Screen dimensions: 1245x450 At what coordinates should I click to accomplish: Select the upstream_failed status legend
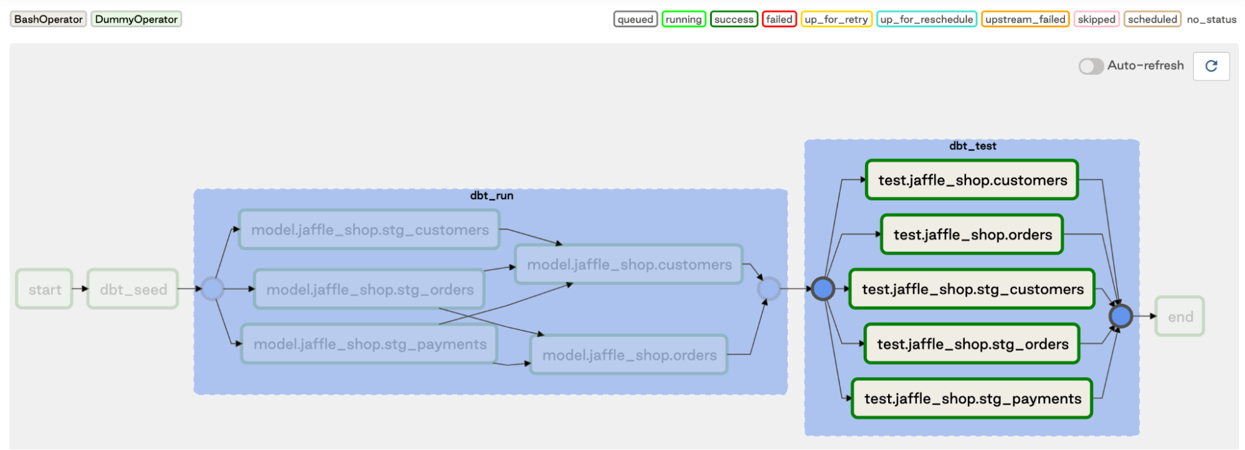point(1025,19)
